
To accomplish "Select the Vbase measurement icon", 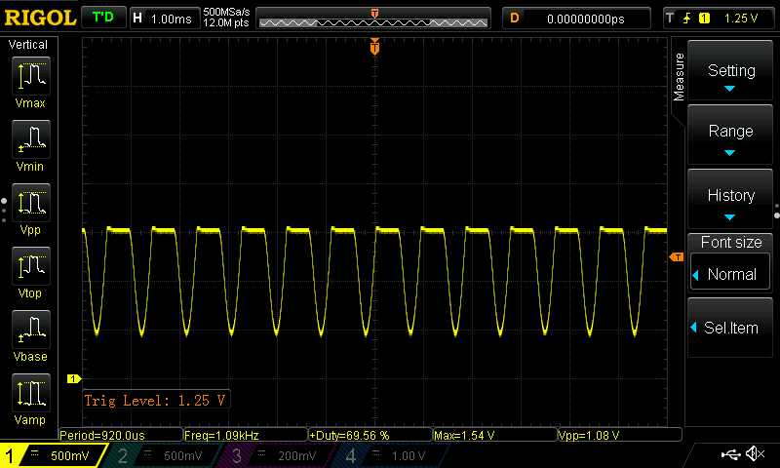I will [31, 330].
